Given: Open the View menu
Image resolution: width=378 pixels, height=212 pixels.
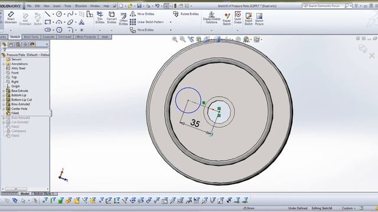Looking at the screenshot, I should [x=46, y=6].
